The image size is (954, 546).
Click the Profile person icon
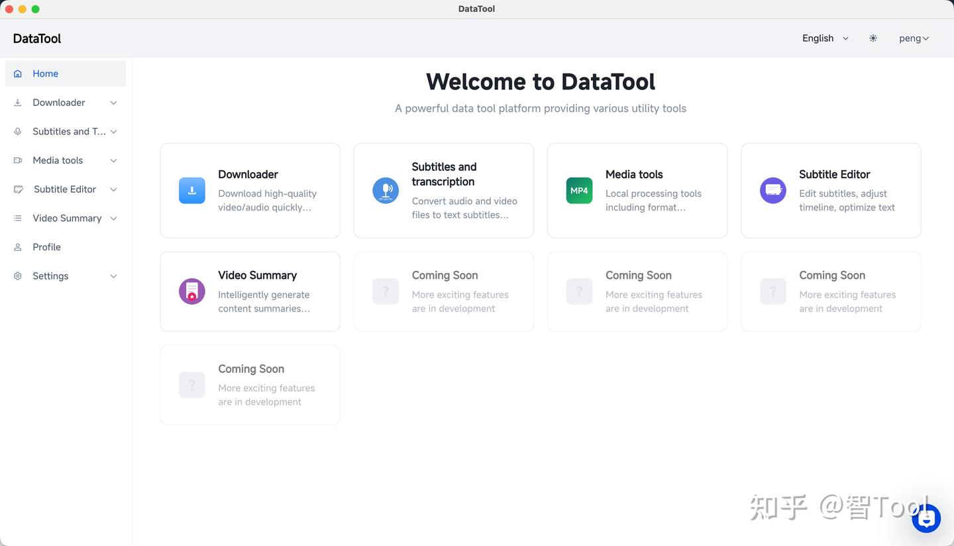coord(18,247)
